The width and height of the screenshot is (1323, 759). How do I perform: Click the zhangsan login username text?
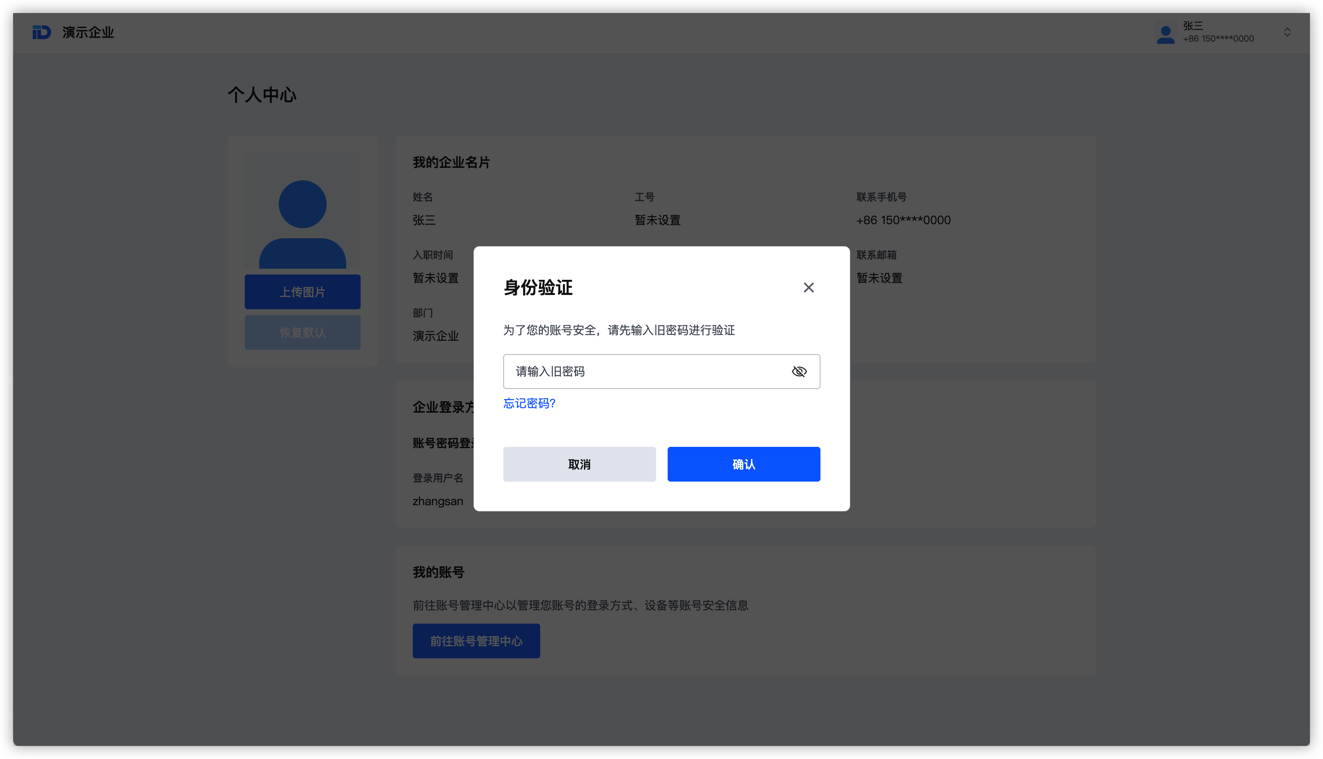pyautogui.click(x=437, y=501)
